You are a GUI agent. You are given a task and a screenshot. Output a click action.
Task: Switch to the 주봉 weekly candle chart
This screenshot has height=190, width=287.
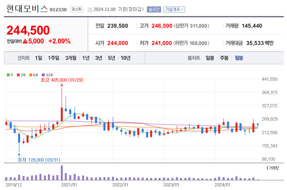pyautogui.click(x=224, y=58)
